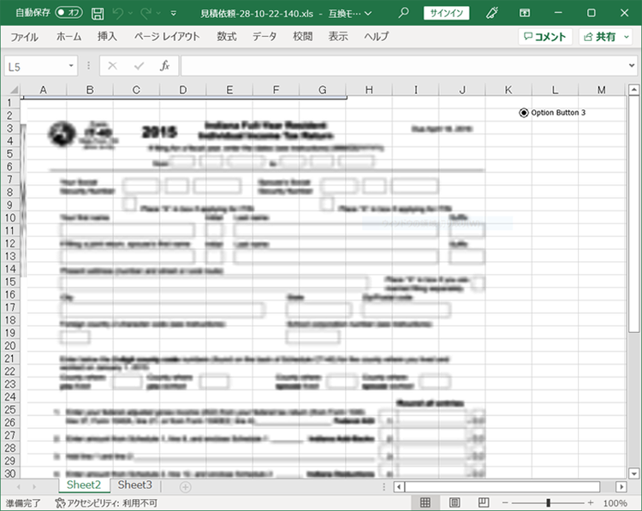Click the Save disk icon
Image resolution: width=642 pixels, height=511 pixels.
98,14
